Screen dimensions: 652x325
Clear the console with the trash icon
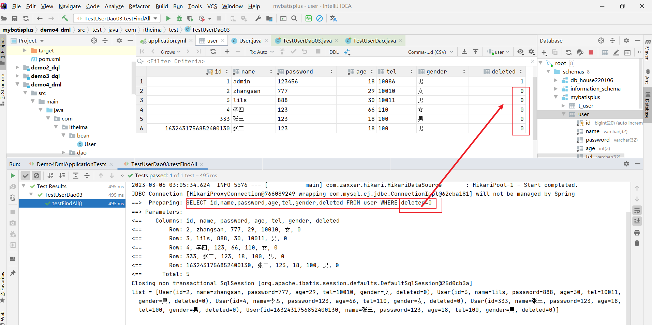(x=637, y=243)
